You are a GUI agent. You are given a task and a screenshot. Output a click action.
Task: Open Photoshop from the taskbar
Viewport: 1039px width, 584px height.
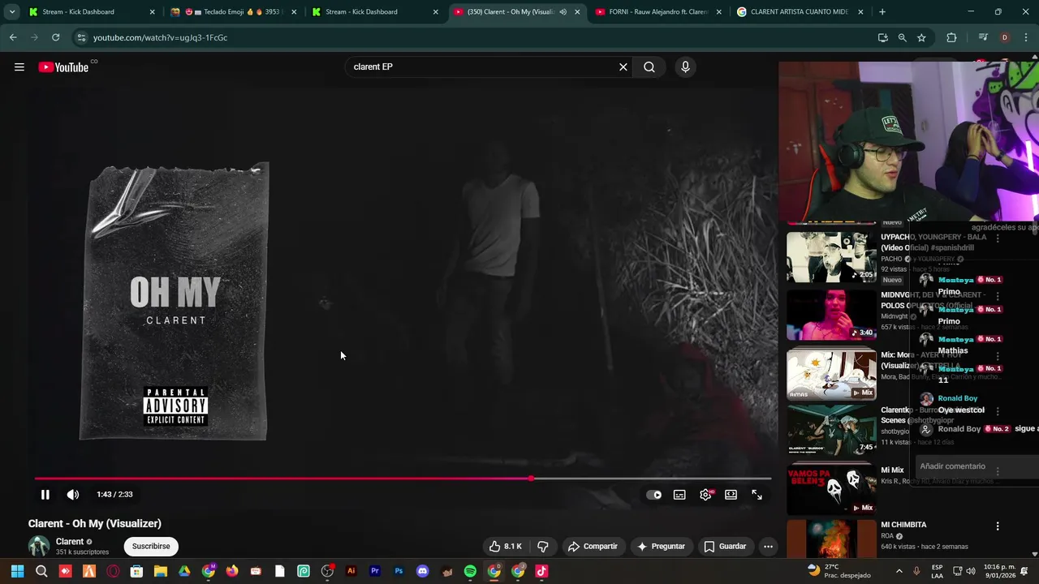coord(399,571)
